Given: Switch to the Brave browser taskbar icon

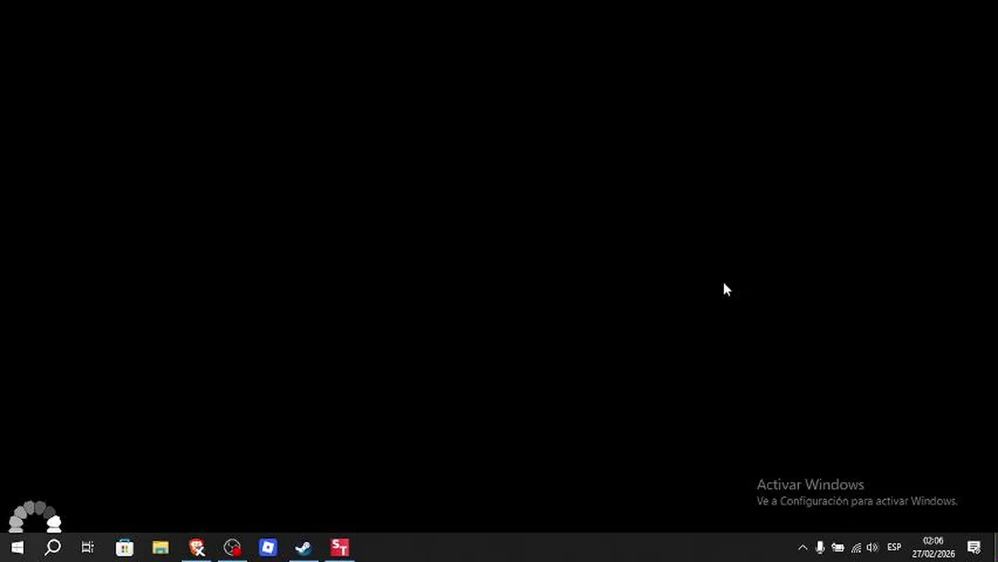Looking at the screenshot, I should pyautogui.click(x=197, y=548).
